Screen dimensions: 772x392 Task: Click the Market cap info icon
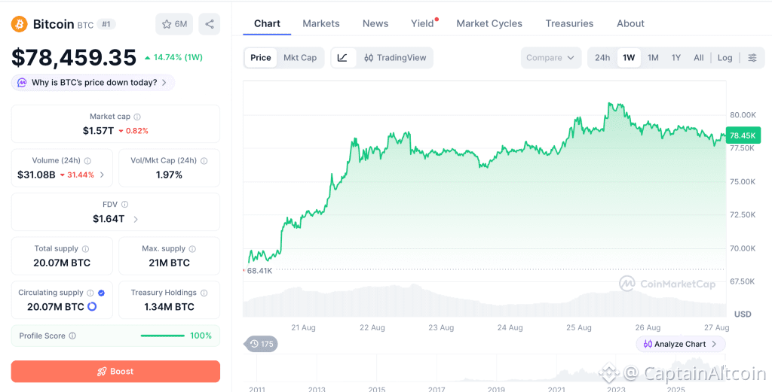click(x=137, y=117)
